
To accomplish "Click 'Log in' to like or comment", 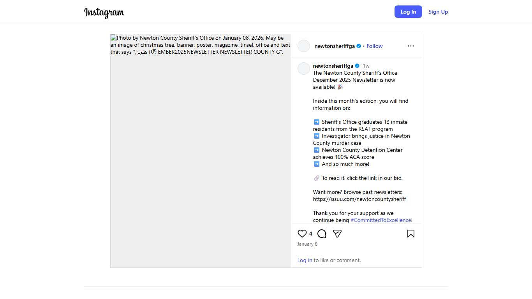I will 305,260.
